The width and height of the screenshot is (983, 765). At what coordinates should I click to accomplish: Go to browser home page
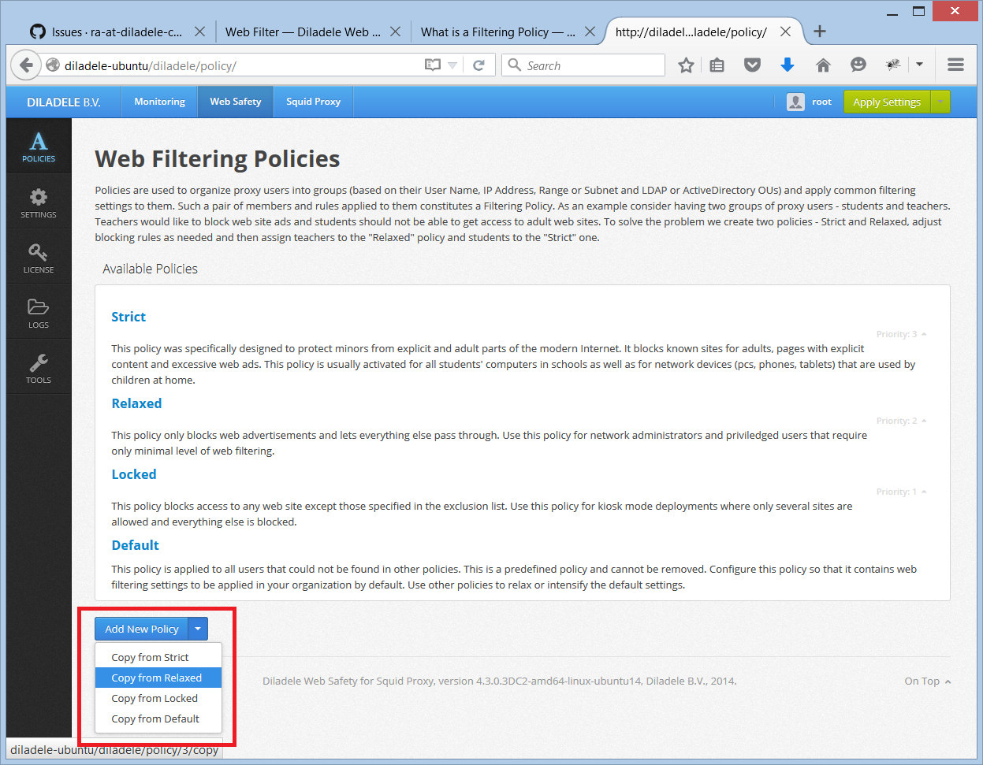click(x=823, y=65)
